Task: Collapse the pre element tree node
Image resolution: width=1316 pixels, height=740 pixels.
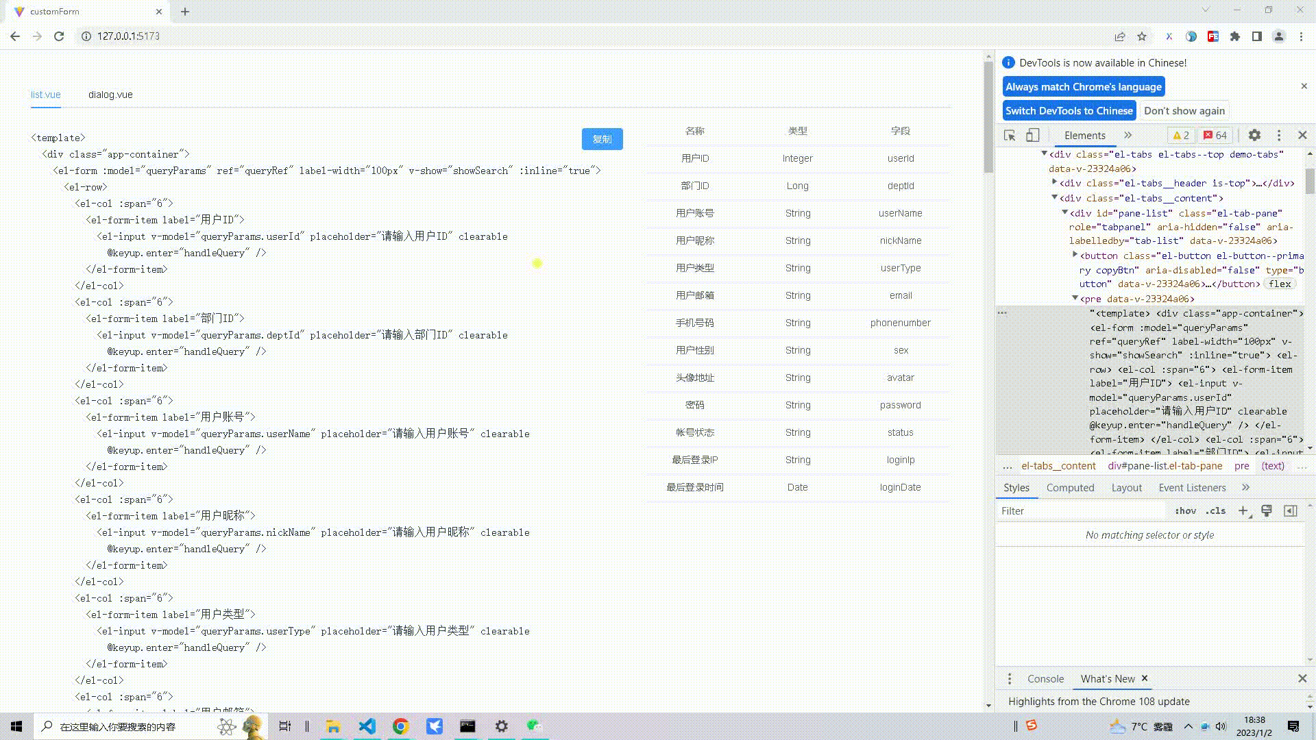Action: (x=1075, y=298)
